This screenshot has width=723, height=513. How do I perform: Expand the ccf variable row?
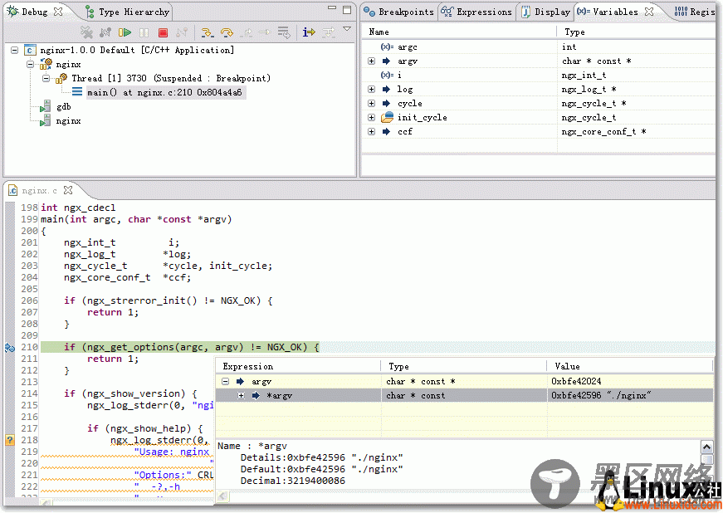(371, 132)
